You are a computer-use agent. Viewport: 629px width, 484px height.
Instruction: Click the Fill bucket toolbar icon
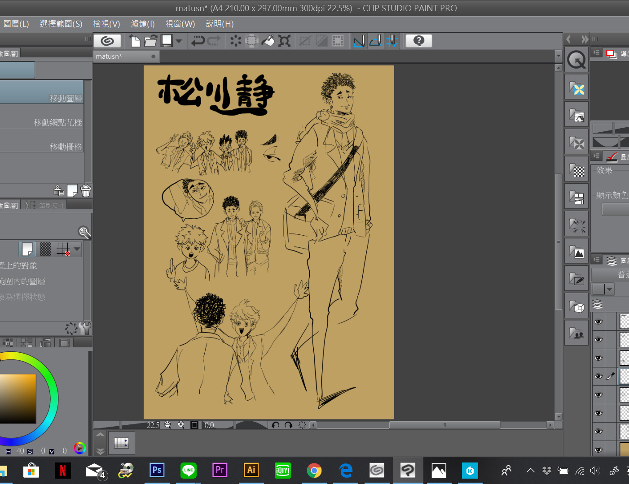[x=268, y=41]
